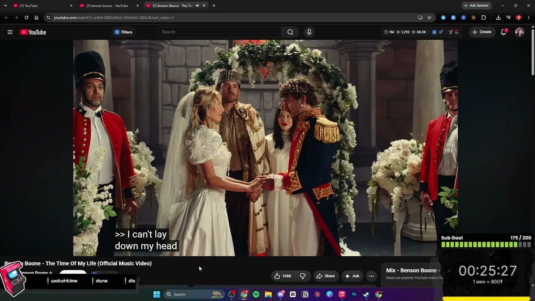Open the vidIQ Filters button
Image resolution: width=535 pixels, height=301 pixels.
(x=123, y=32)
